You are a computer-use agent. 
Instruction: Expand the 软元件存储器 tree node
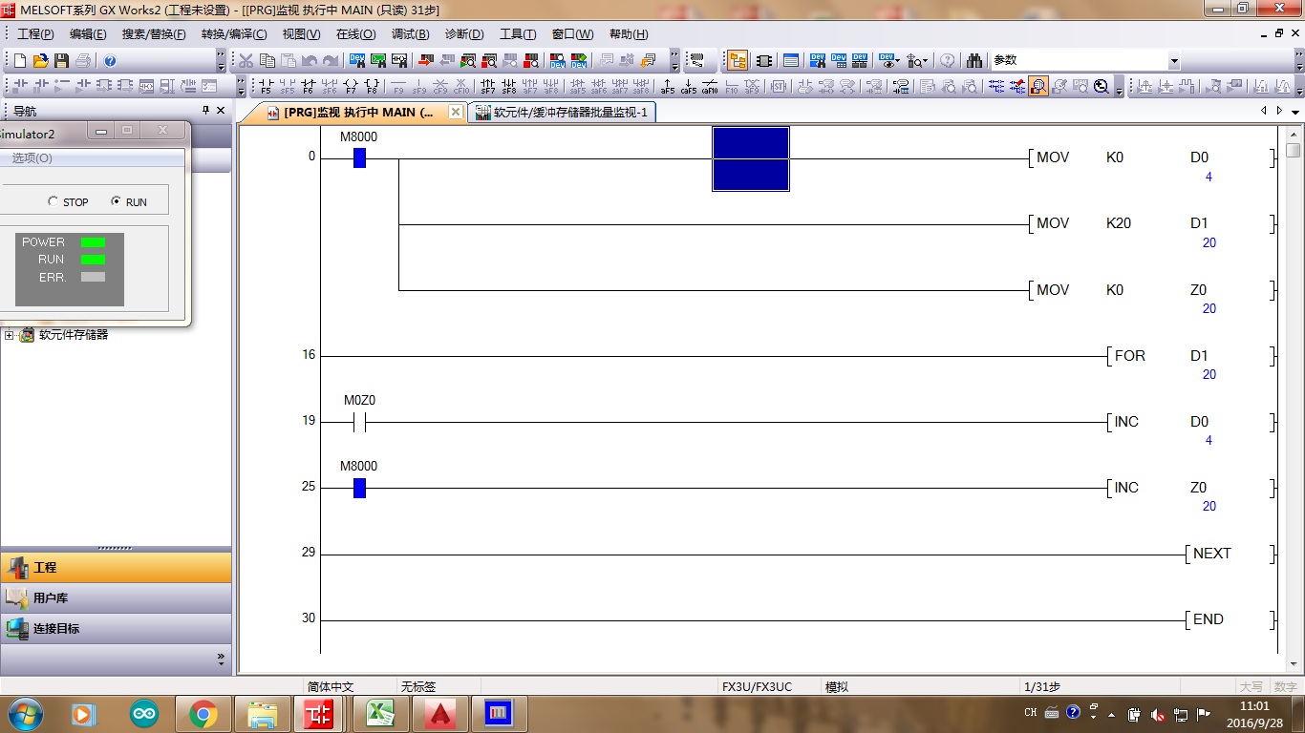[x=10, y=335]
